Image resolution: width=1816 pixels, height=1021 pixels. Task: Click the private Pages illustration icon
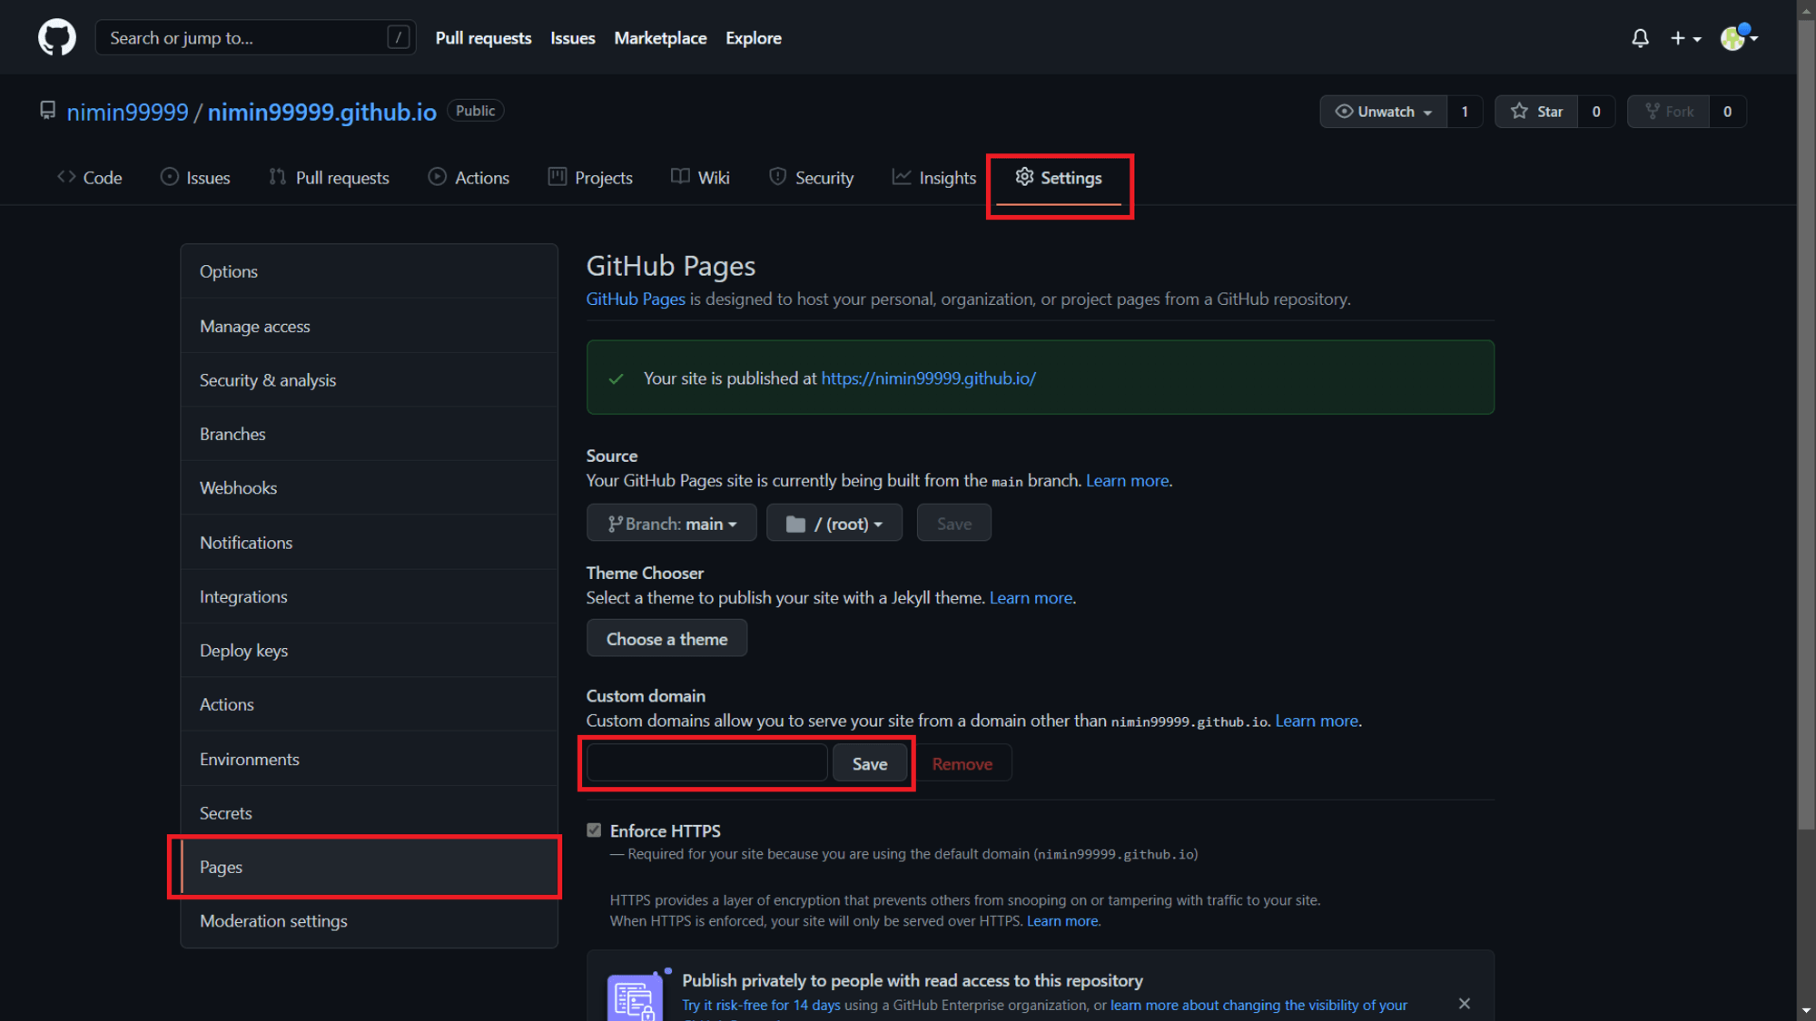[635, 996]
